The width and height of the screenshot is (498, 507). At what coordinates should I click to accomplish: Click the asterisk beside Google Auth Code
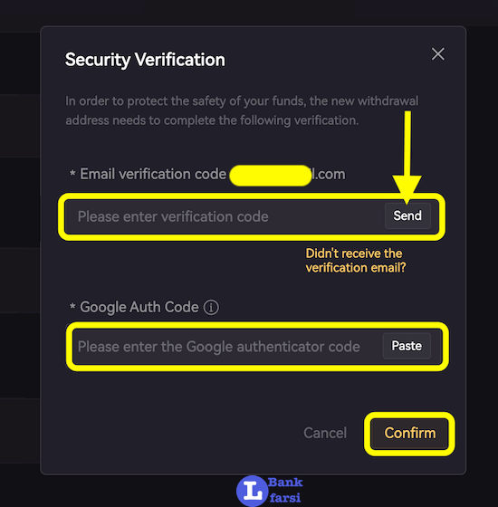(72, 306)
